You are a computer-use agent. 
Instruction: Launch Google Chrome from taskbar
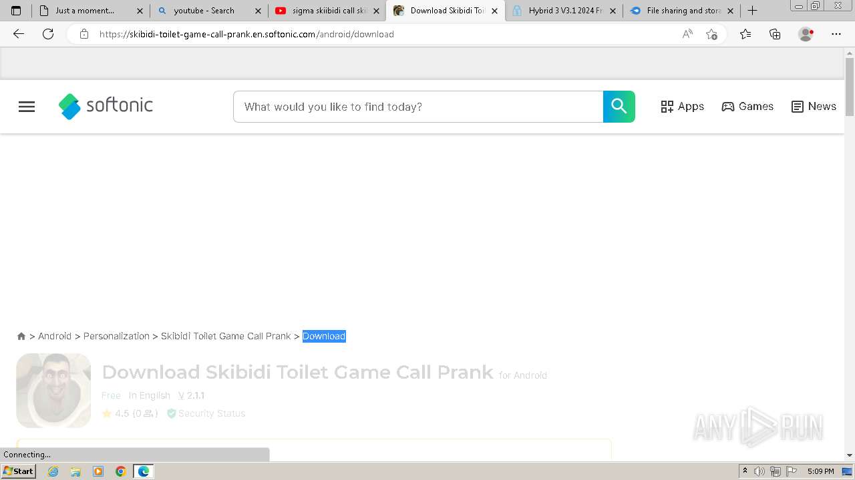[120, 471]
